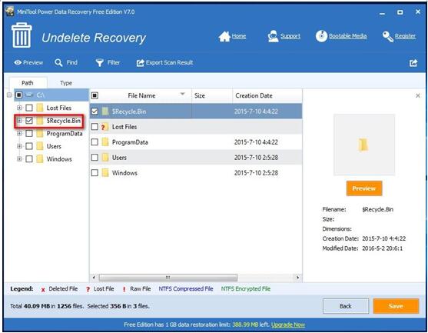This screenshot has height=333, width=428.
Task: Switch to the Path tab
Action: click(x=28, y=83)
